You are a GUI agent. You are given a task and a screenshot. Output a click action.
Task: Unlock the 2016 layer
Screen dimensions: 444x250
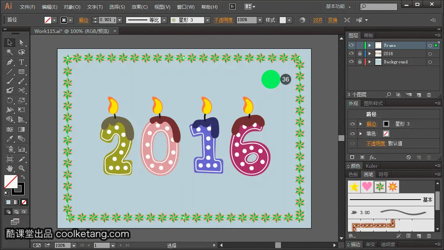point(360,54)
